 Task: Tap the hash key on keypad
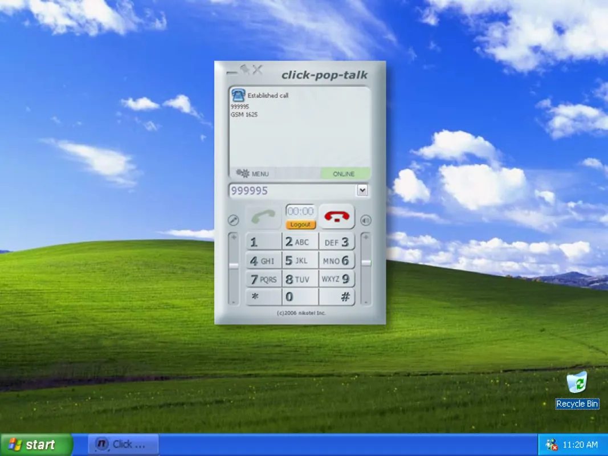tap(337, 297)
